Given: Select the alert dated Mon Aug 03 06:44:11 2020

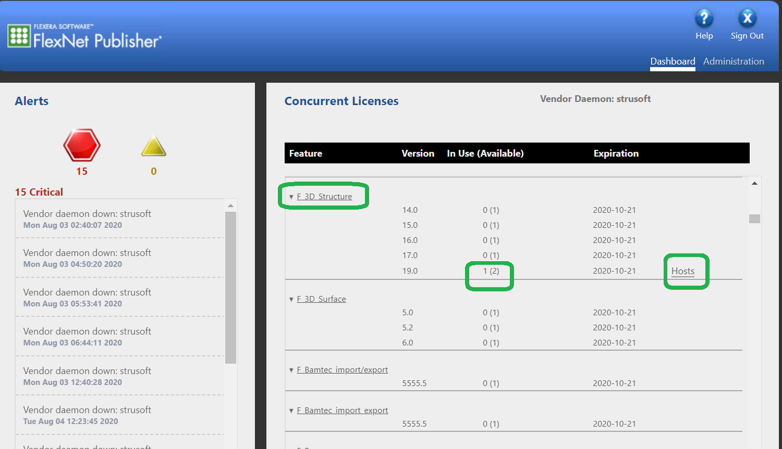Looking at the screenshot, I should (x=120, y=337).
